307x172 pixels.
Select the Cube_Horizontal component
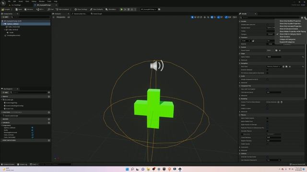tap(14, 27)
